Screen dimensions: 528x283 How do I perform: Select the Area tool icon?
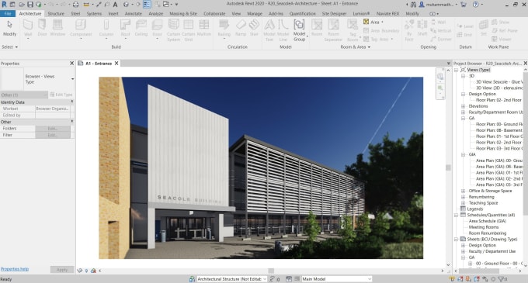366,22
